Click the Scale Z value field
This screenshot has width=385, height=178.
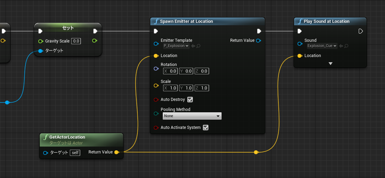[202, 88]
